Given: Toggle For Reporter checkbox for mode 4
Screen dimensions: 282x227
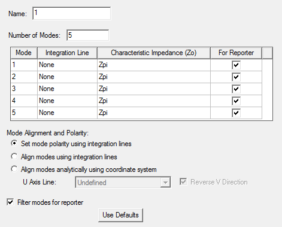Looking at the screenshot, I should (236, 101).
